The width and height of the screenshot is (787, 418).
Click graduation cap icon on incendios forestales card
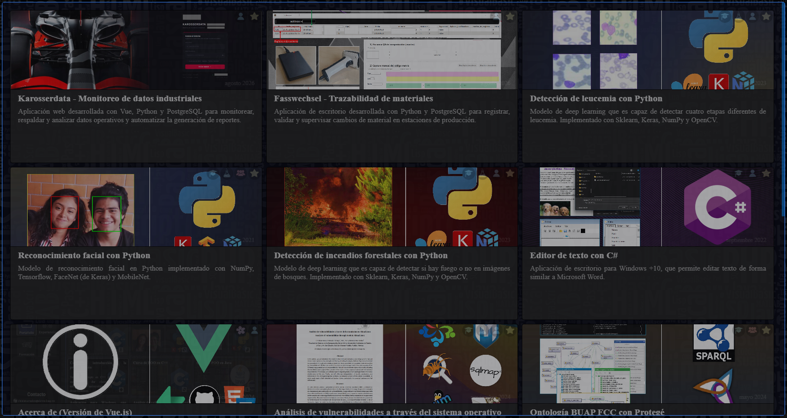(468, 174)
